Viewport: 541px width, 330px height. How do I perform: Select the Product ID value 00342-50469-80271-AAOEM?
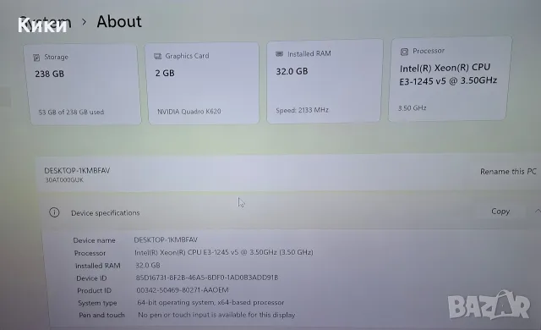pos(183,290)
